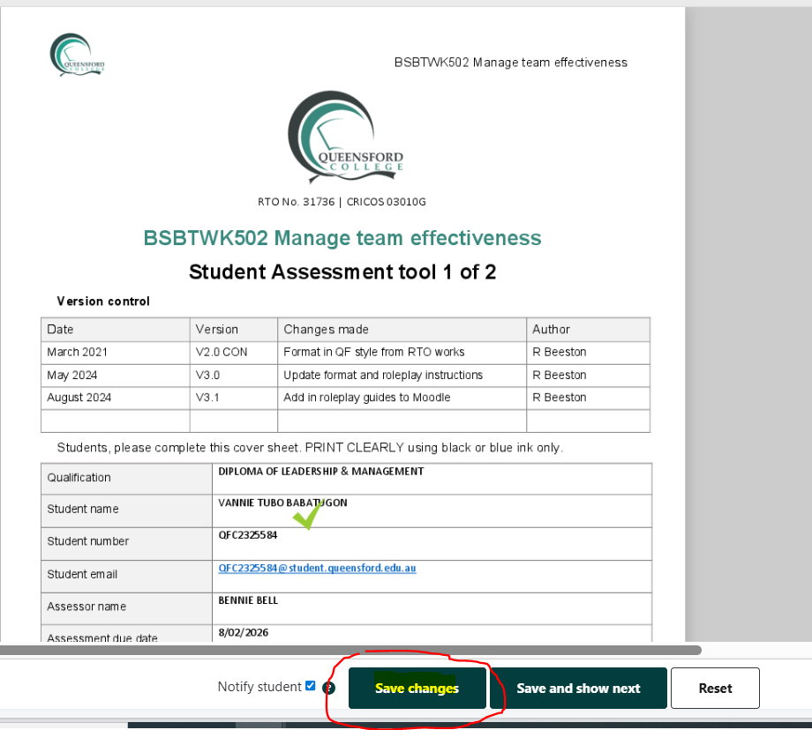Click the Version control heading
812x730 pixels.
[103, 302]
